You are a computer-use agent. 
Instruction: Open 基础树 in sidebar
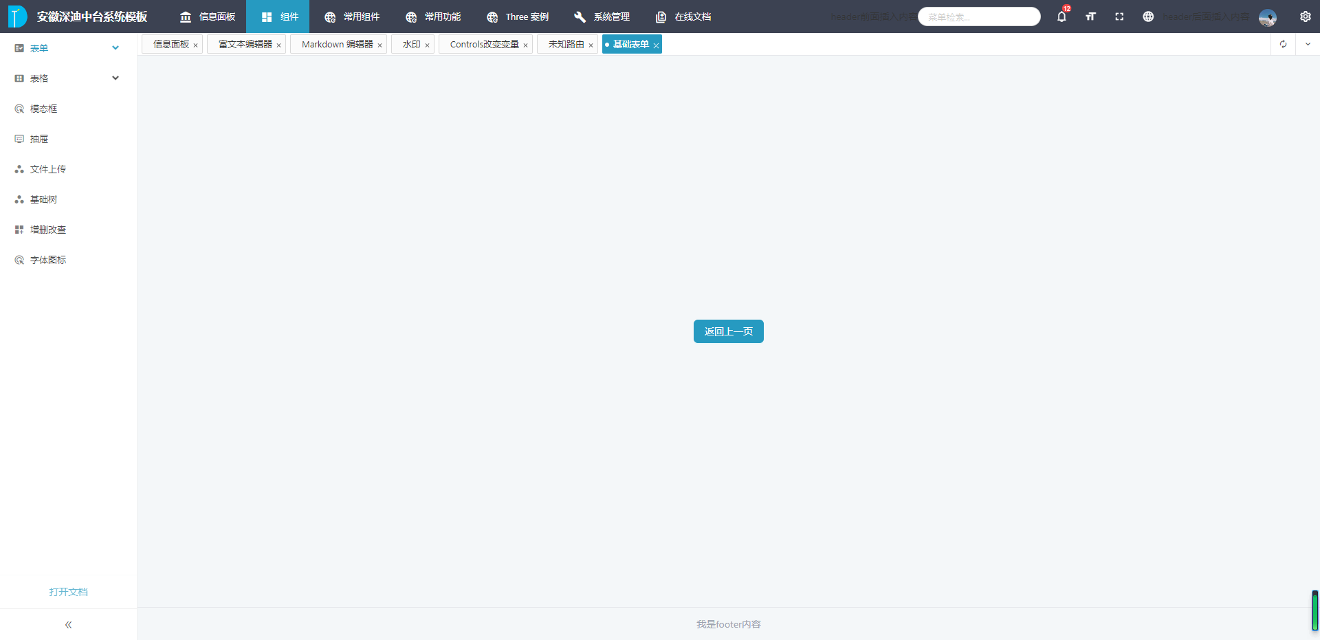(68, 199)
